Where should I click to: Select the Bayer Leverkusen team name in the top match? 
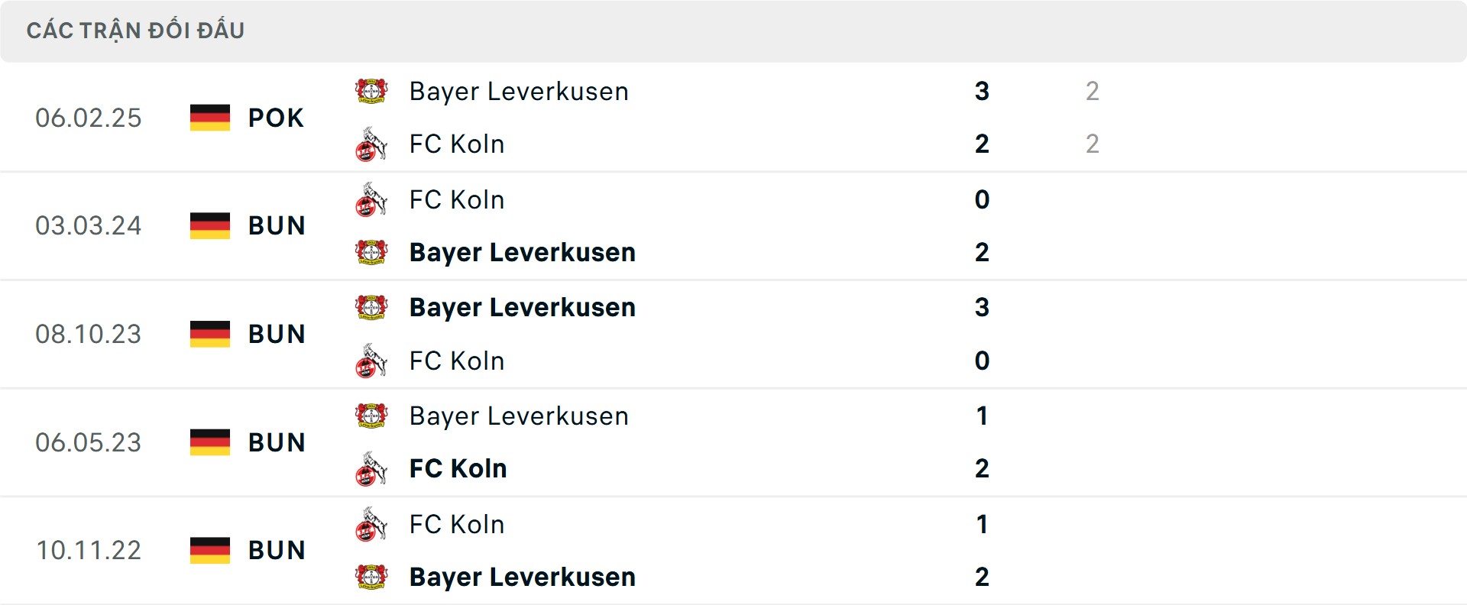click(x=519, y=91)
